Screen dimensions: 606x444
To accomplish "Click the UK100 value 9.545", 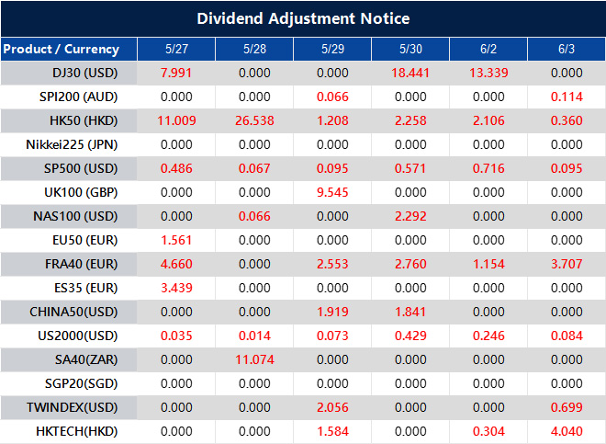I will (332, 192).
